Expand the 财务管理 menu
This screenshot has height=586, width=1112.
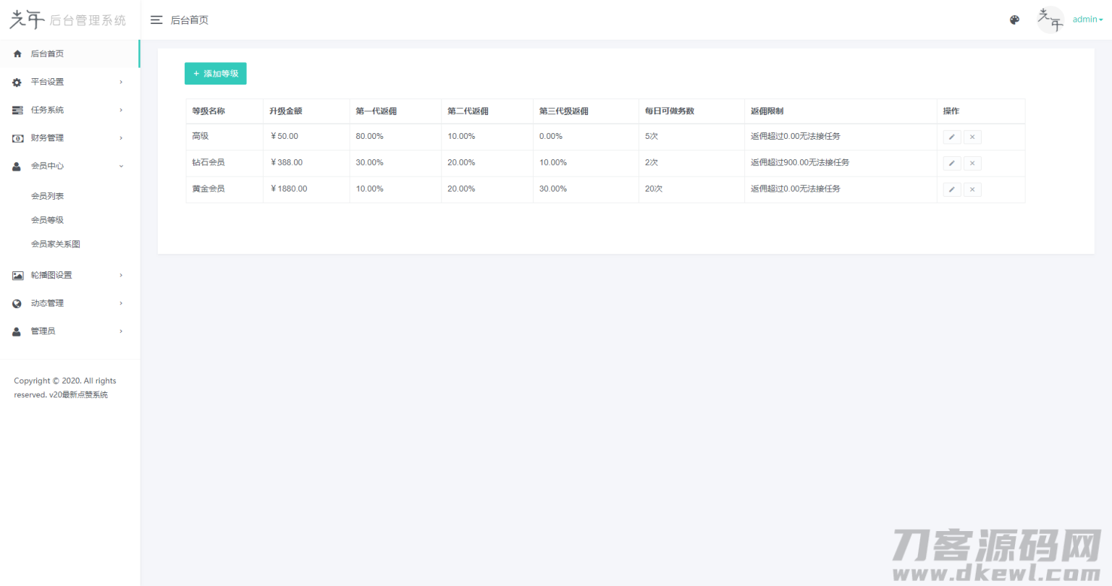(69, 138)
